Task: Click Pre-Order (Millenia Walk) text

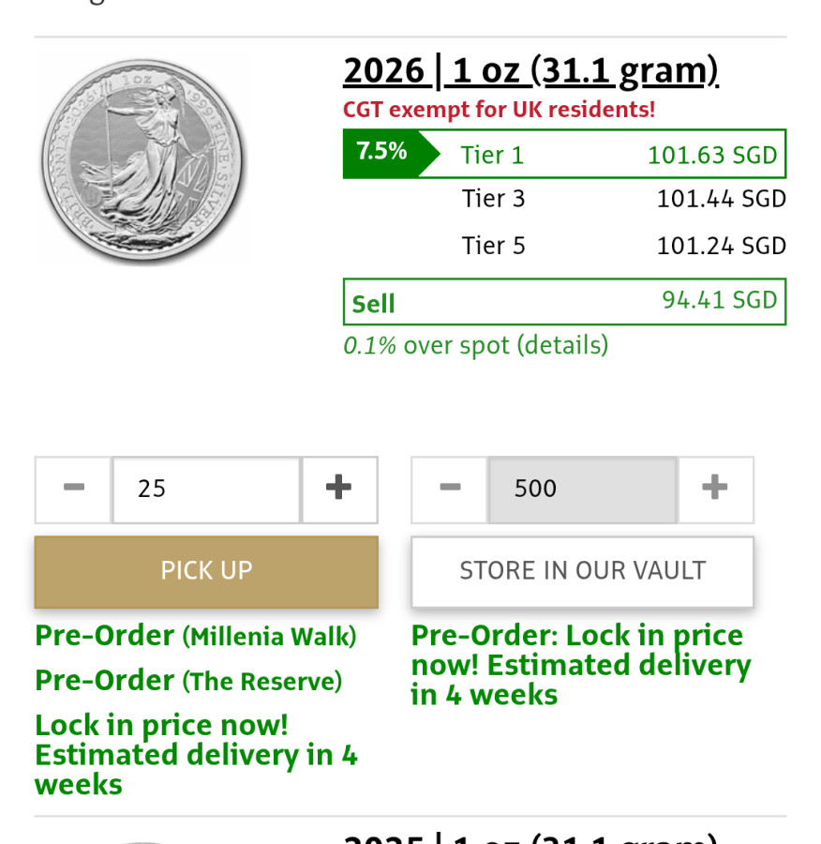Action: click(x=196, y=636)
